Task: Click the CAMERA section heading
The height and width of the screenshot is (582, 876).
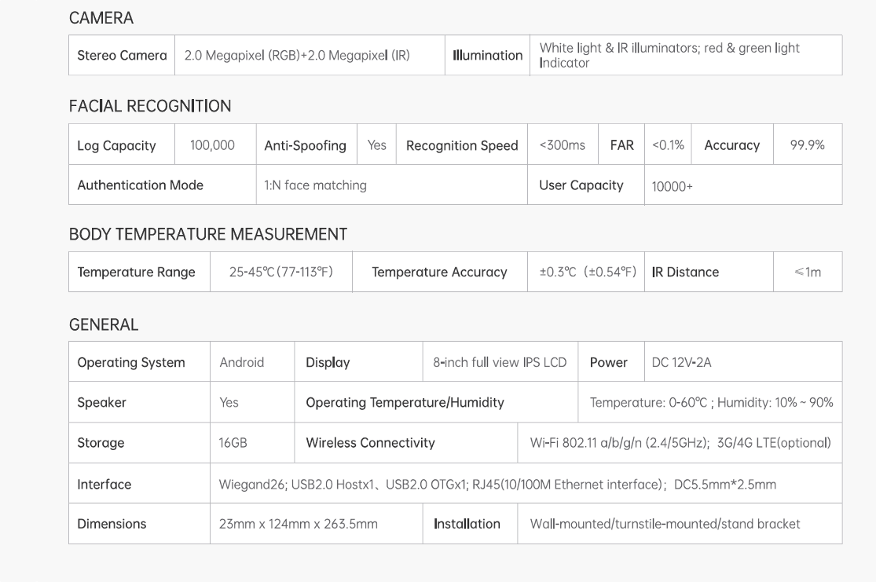Action: 101,18
